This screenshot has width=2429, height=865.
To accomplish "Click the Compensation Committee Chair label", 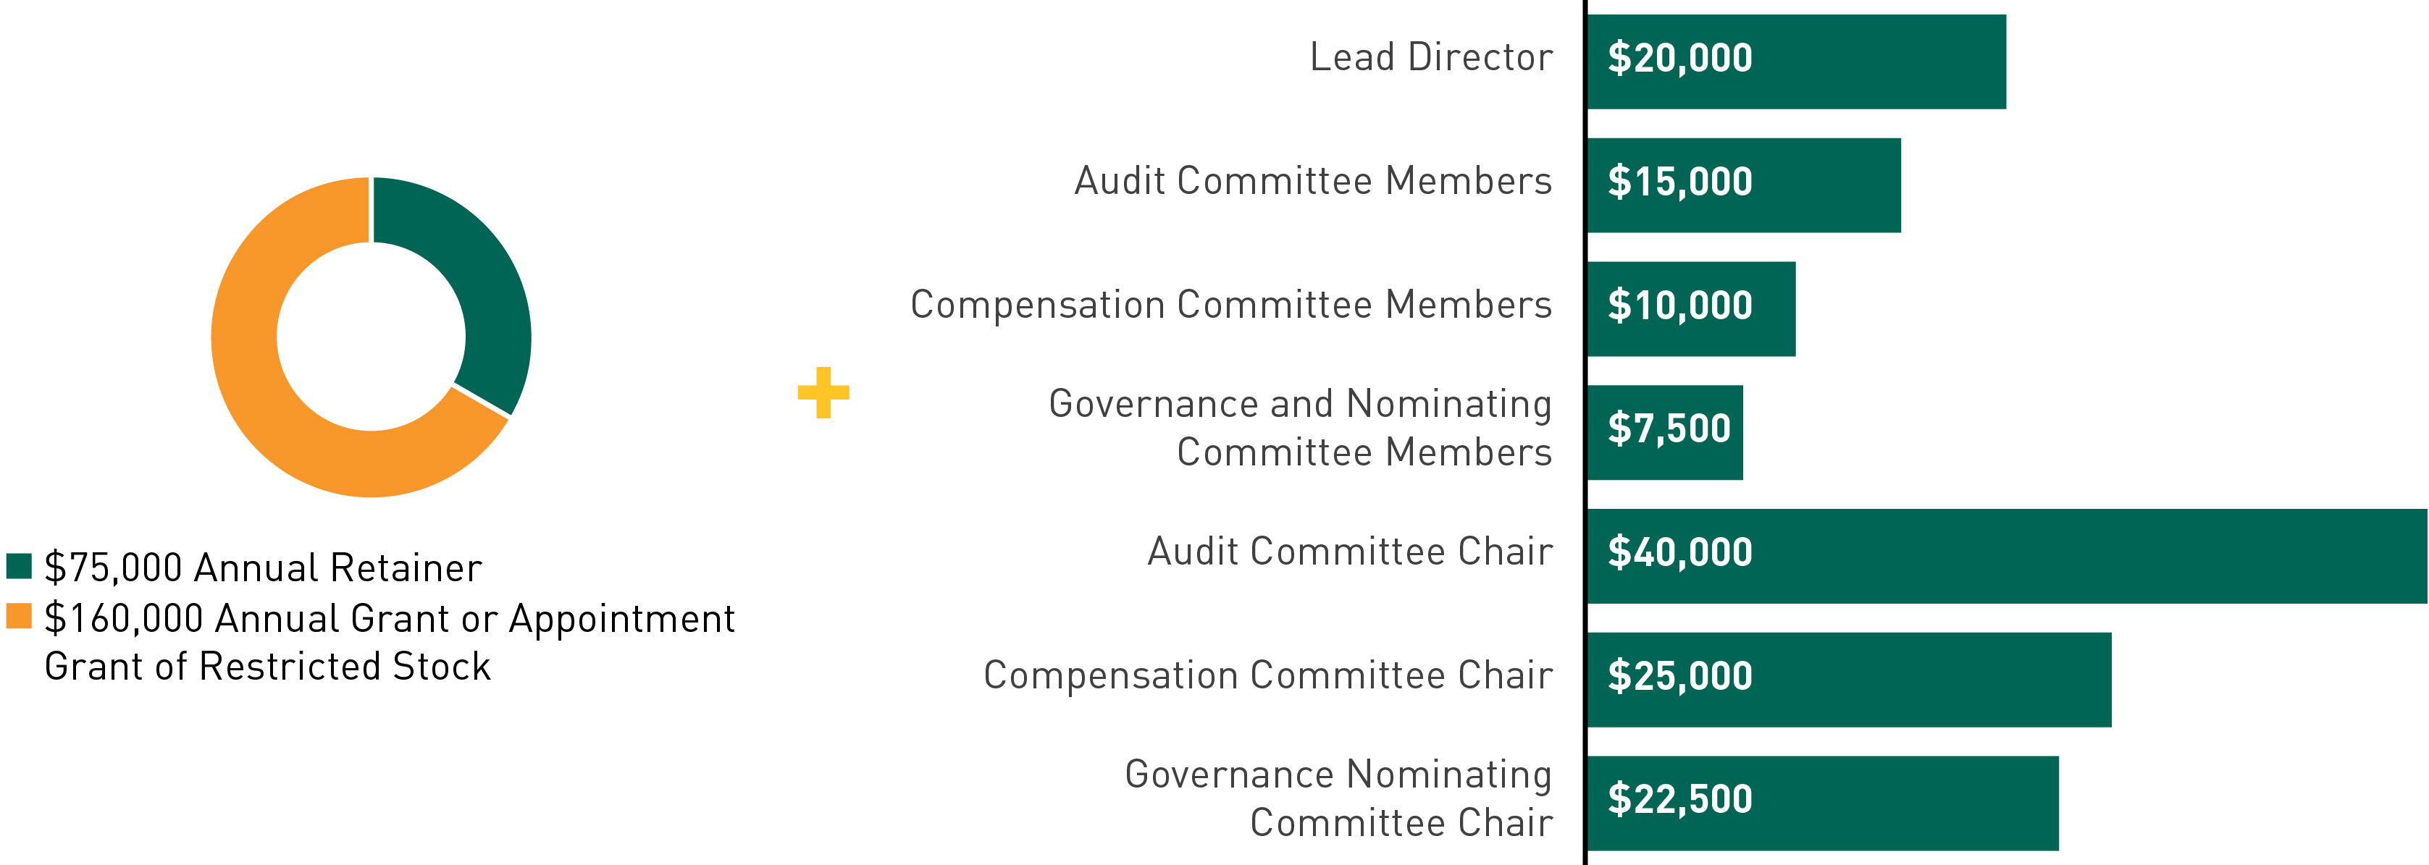I will click(x=1267, y=675).
